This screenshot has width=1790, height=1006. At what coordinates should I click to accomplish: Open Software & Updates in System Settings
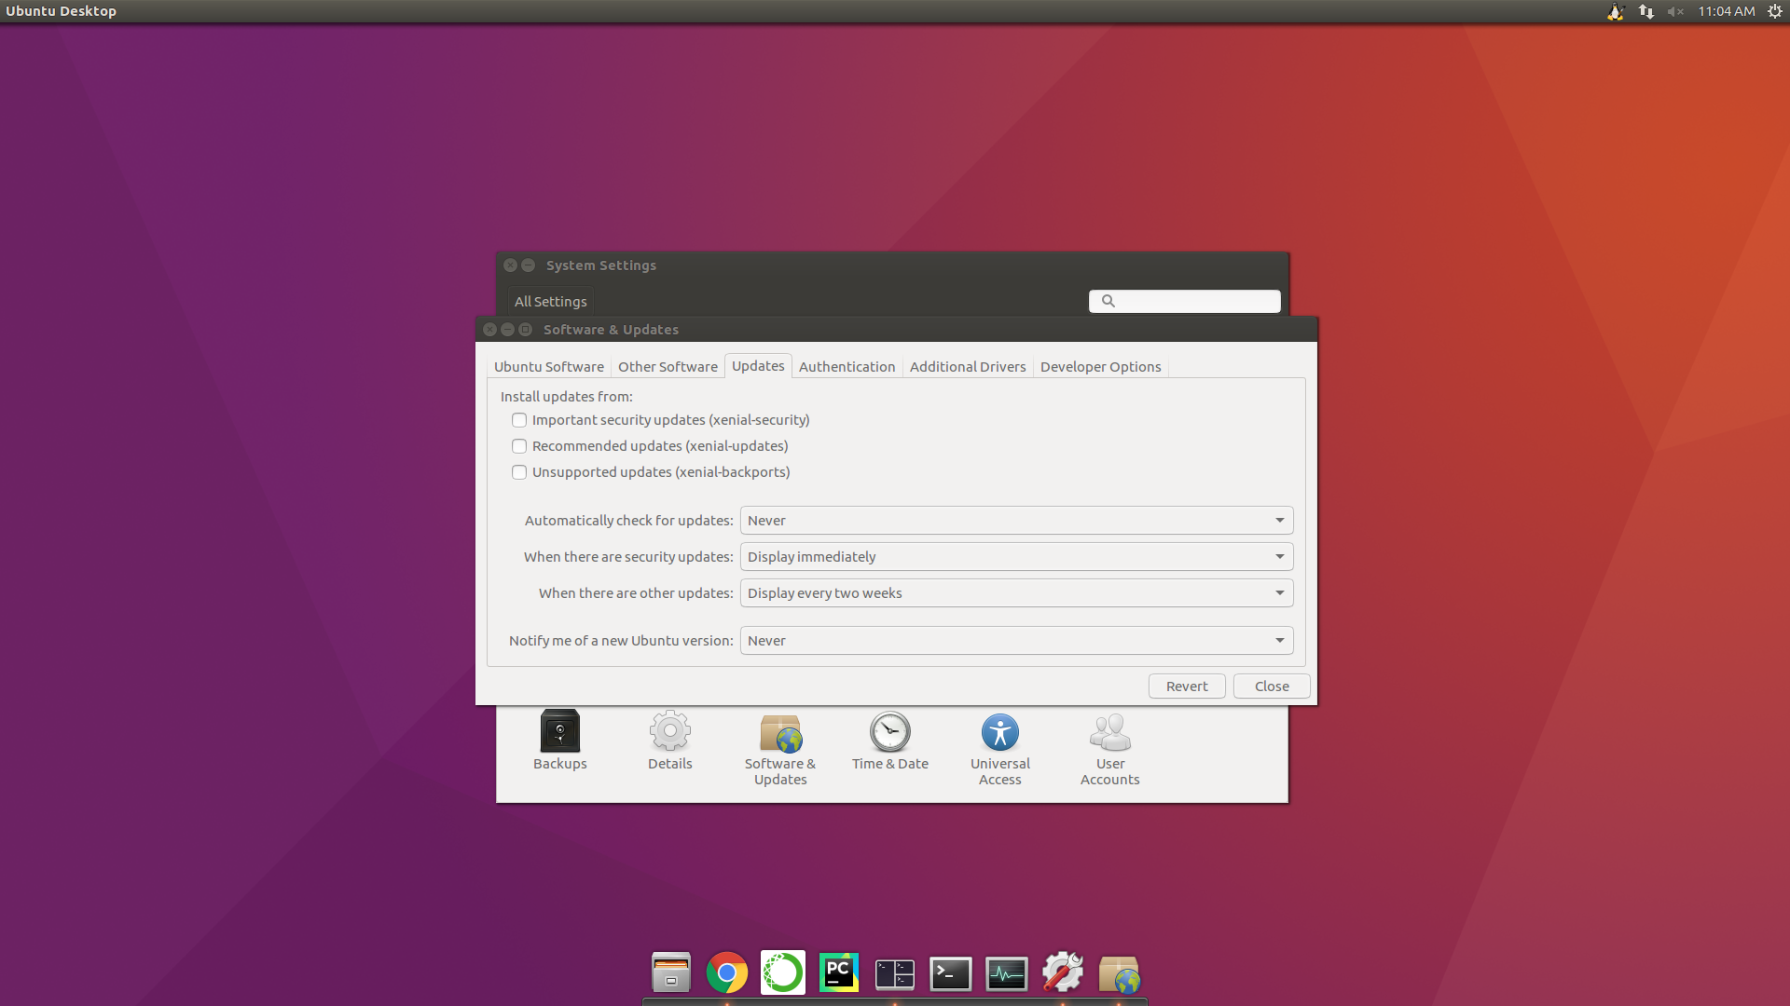[x=779, y=748]
